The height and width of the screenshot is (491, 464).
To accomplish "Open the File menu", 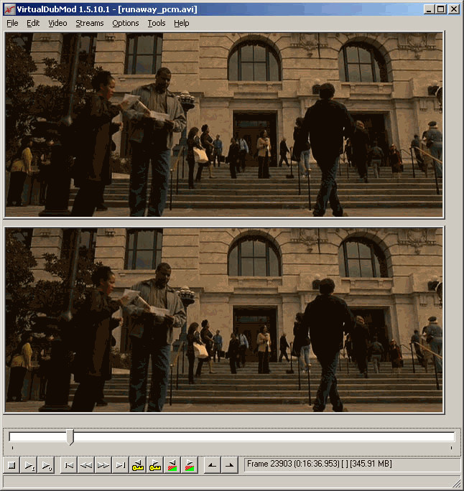I will click(x=12, y=23).
